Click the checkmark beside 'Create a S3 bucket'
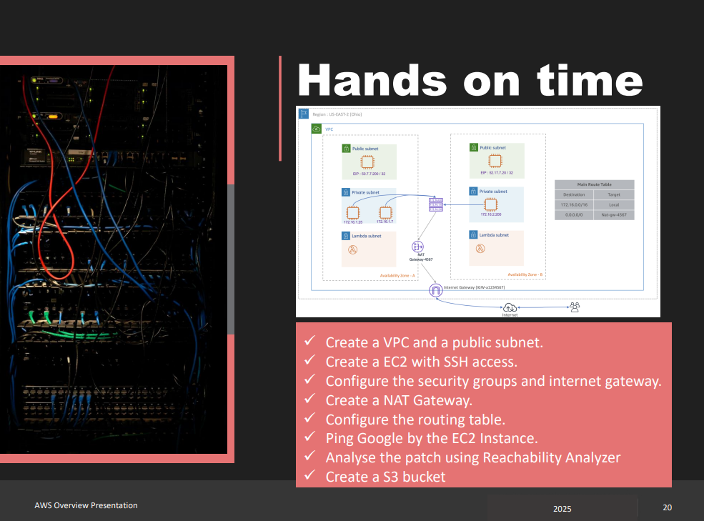704x521 pixels. (x=309, y=475)
